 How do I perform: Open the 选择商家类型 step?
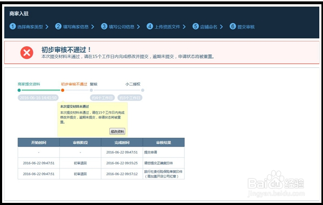click(x=30, y=27)
